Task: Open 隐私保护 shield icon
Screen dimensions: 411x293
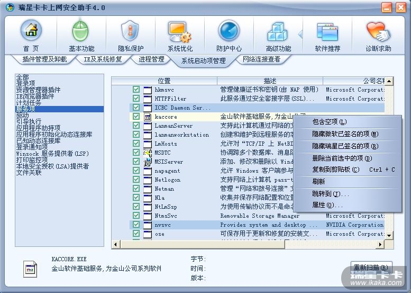Action: [x=130, y=31]
